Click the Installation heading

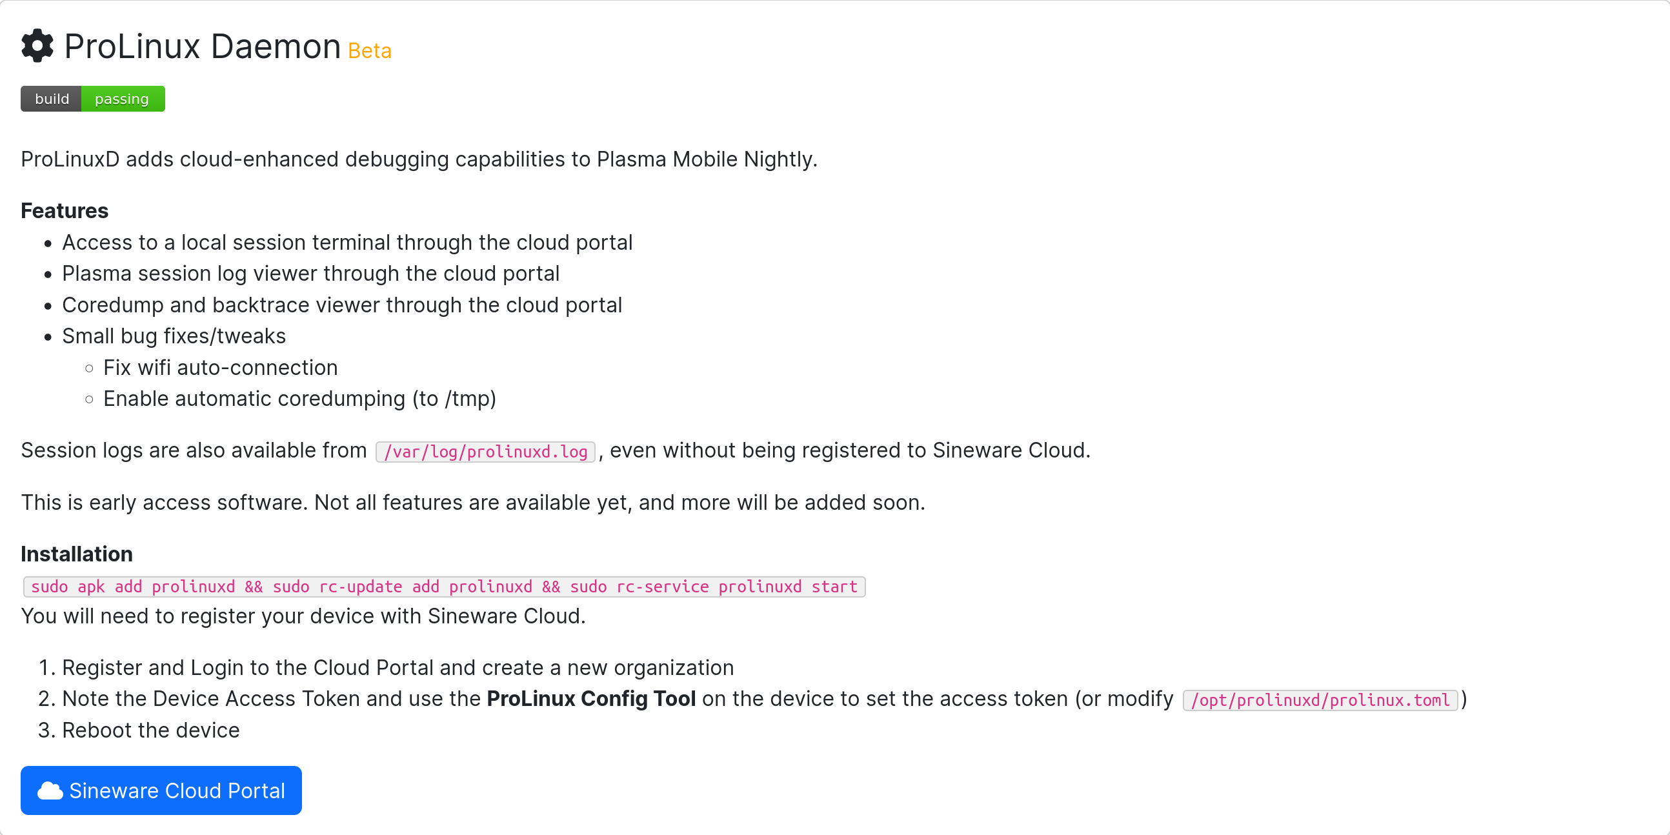pyautogui.click(x=77, y=554)
